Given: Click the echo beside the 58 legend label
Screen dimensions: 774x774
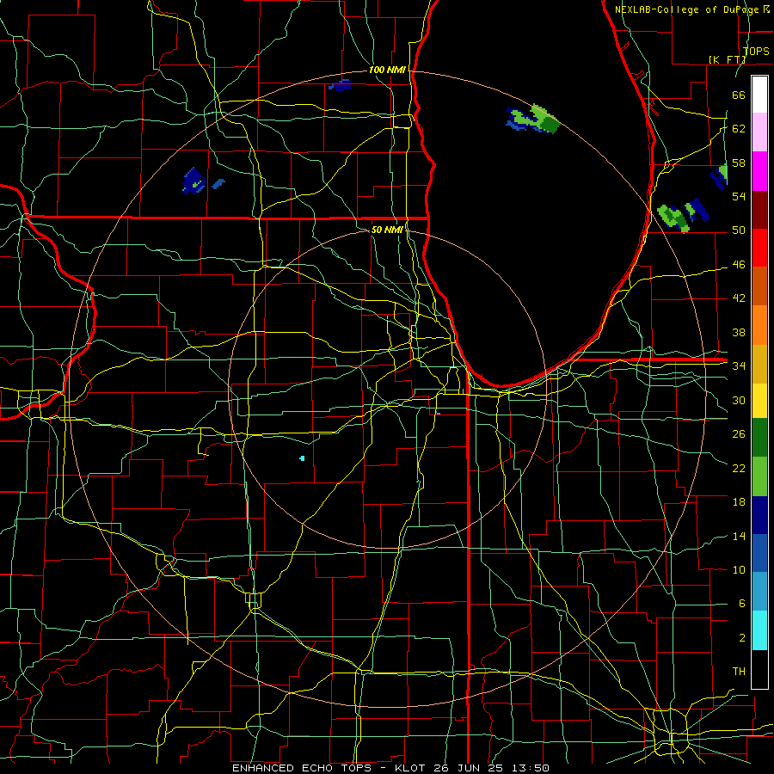Looking at the screenshot, I should (720, 176).
